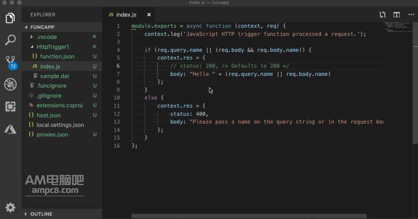The height and width of the screenshot is (219, 418).
Task: Click the EXPLORER panel title
Action: pyautogui.click(x=43, y=15)
